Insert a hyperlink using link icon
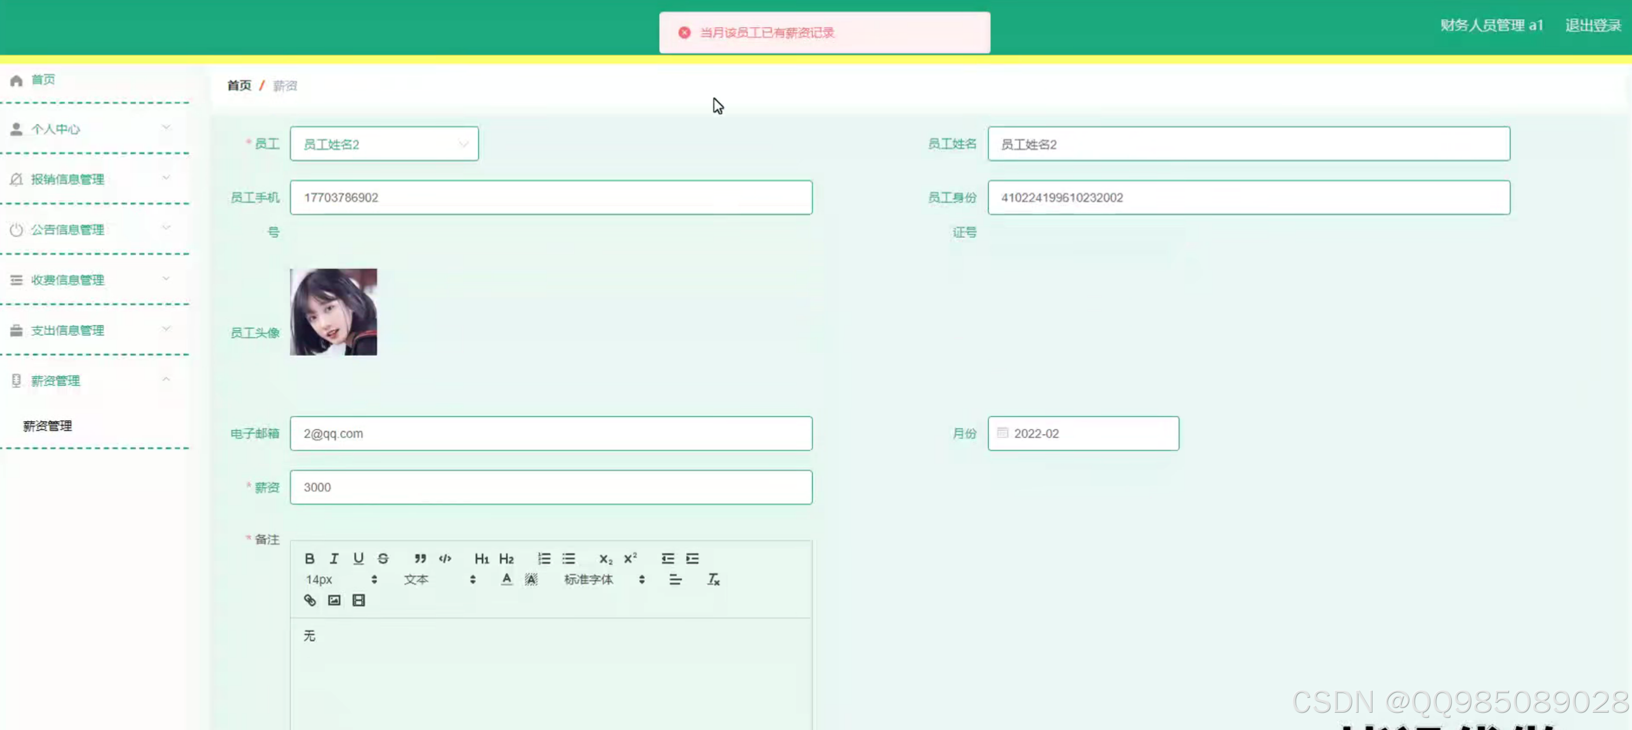Viewport: 1632px width, 730px height. click(x=310, y=600)
